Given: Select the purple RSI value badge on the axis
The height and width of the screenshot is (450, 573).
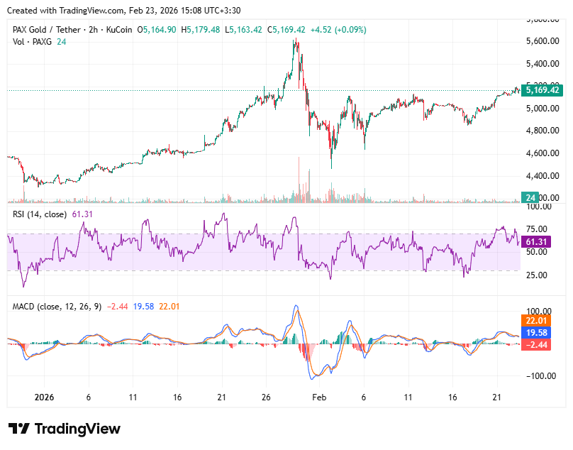Looking at the screenshot, I should (x=536, y=242).
